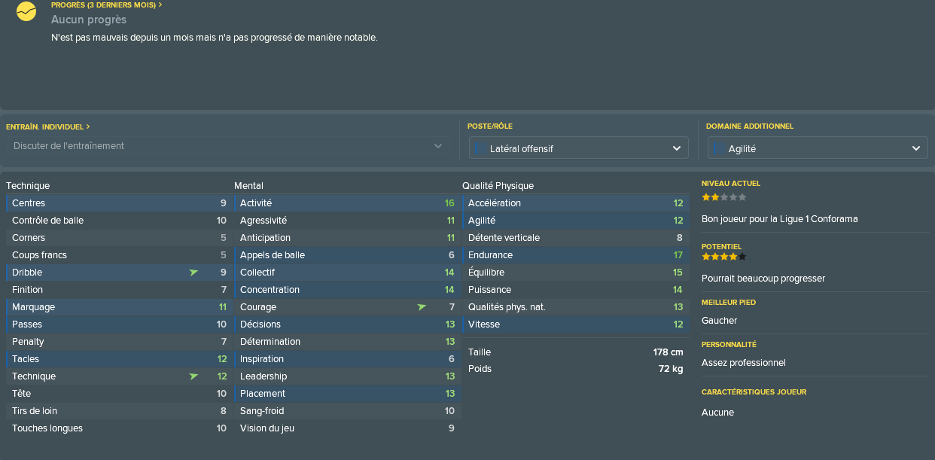Select the Endurance attribute row

pyautogui.click(x=574, y=255)
